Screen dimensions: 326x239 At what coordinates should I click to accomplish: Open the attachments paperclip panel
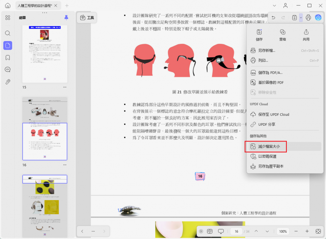pyautogui.click(x=8, y=82)
